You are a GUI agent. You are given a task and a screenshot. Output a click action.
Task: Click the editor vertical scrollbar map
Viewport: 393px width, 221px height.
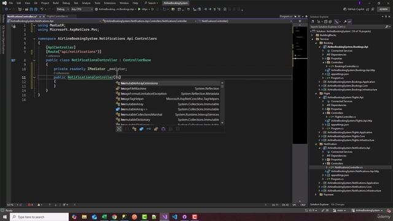click(300, 85)
